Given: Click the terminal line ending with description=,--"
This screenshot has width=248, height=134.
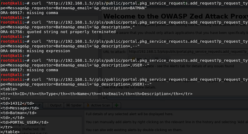Looking at the screenshot, I should (x=70, y=46).
